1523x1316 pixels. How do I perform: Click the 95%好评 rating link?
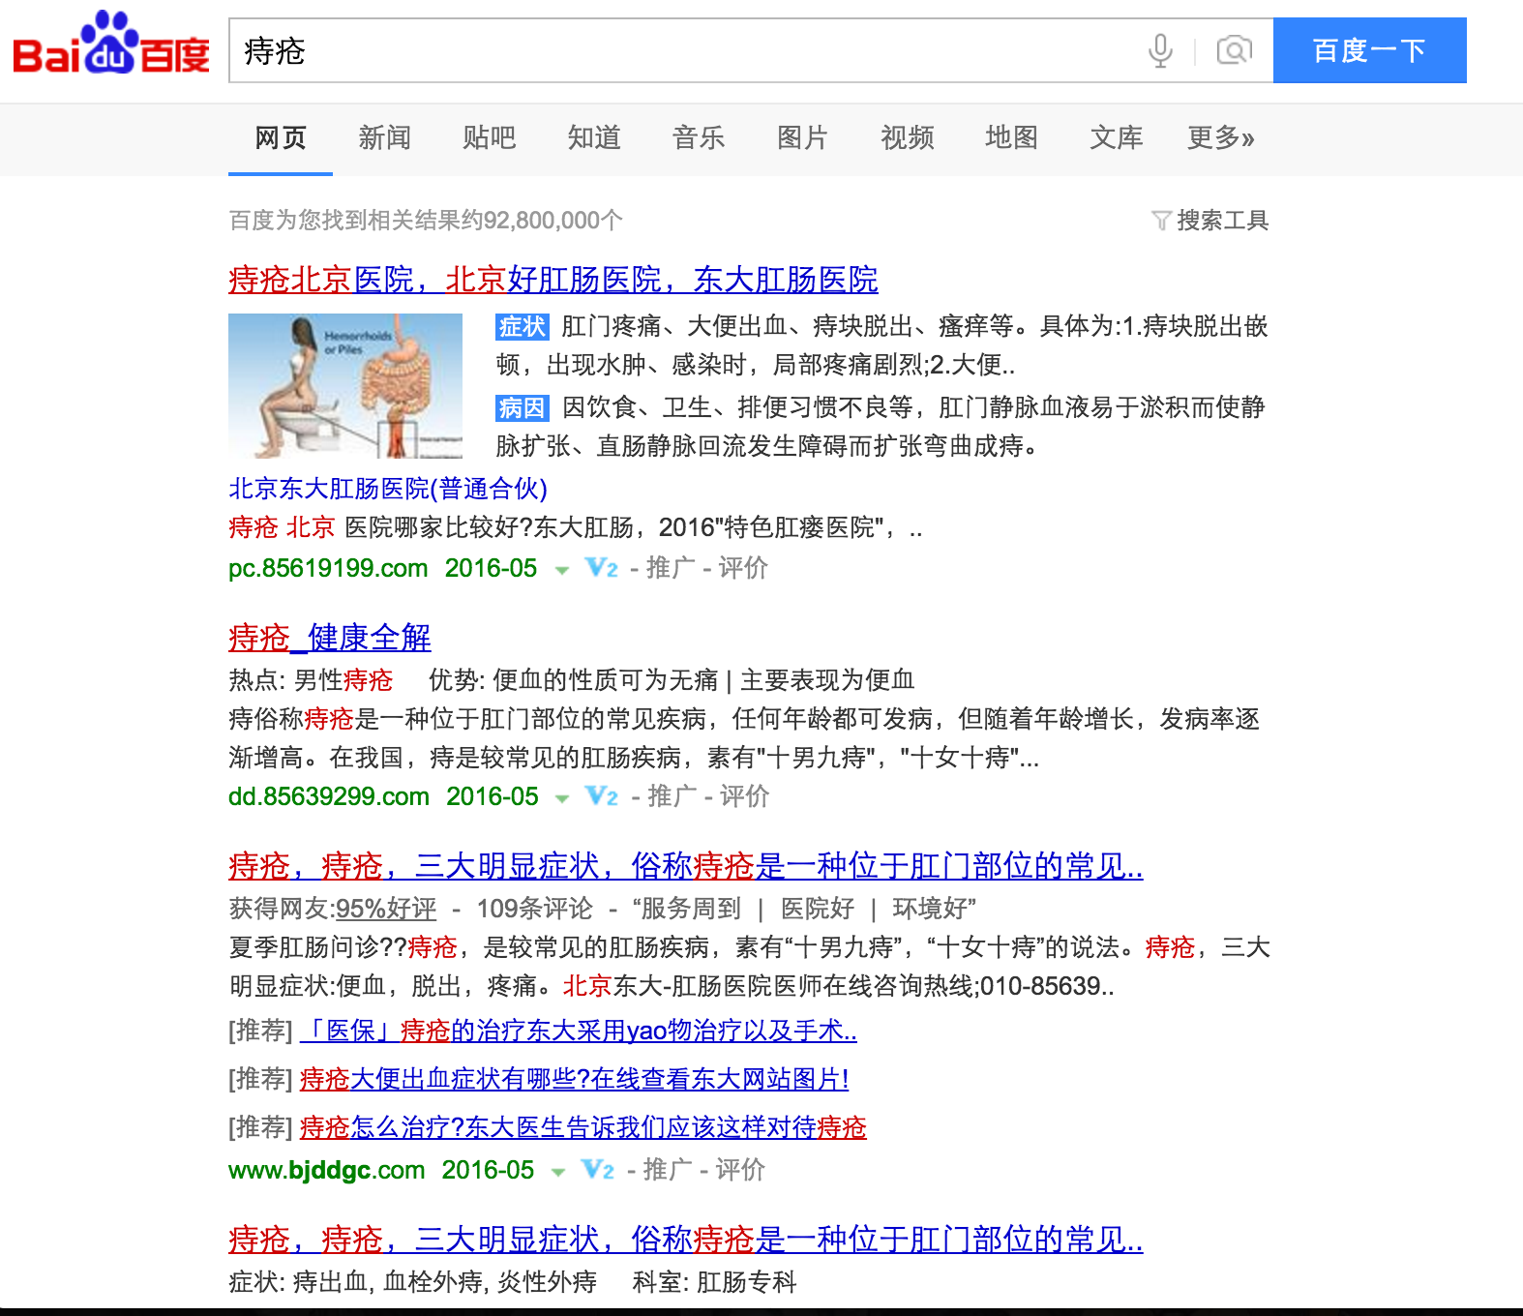386,909
